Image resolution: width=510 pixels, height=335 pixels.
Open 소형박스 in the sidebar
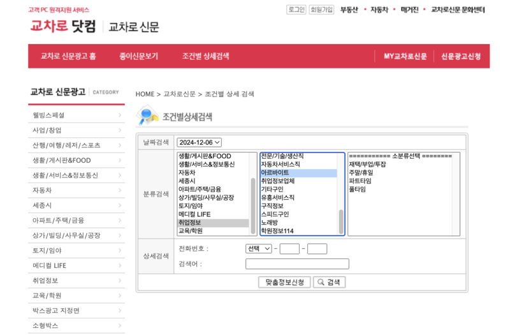tap(76, 325)
